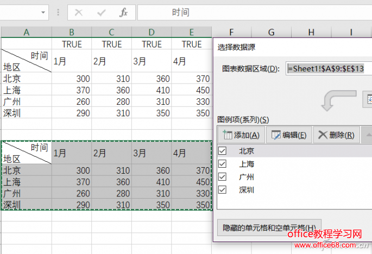Open the Insert Function fx icon
The image size is (372, 254).
pos(123,12)
